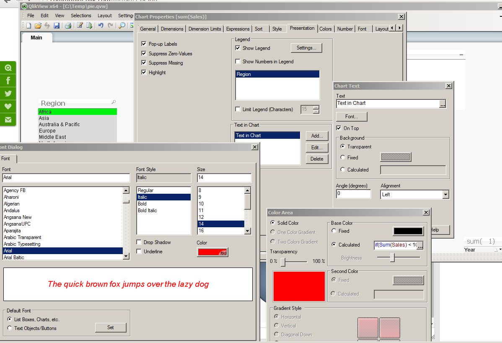Uncheck Show Legend
The width and height of the screenshot is (502, 343).
click(238, 48)
